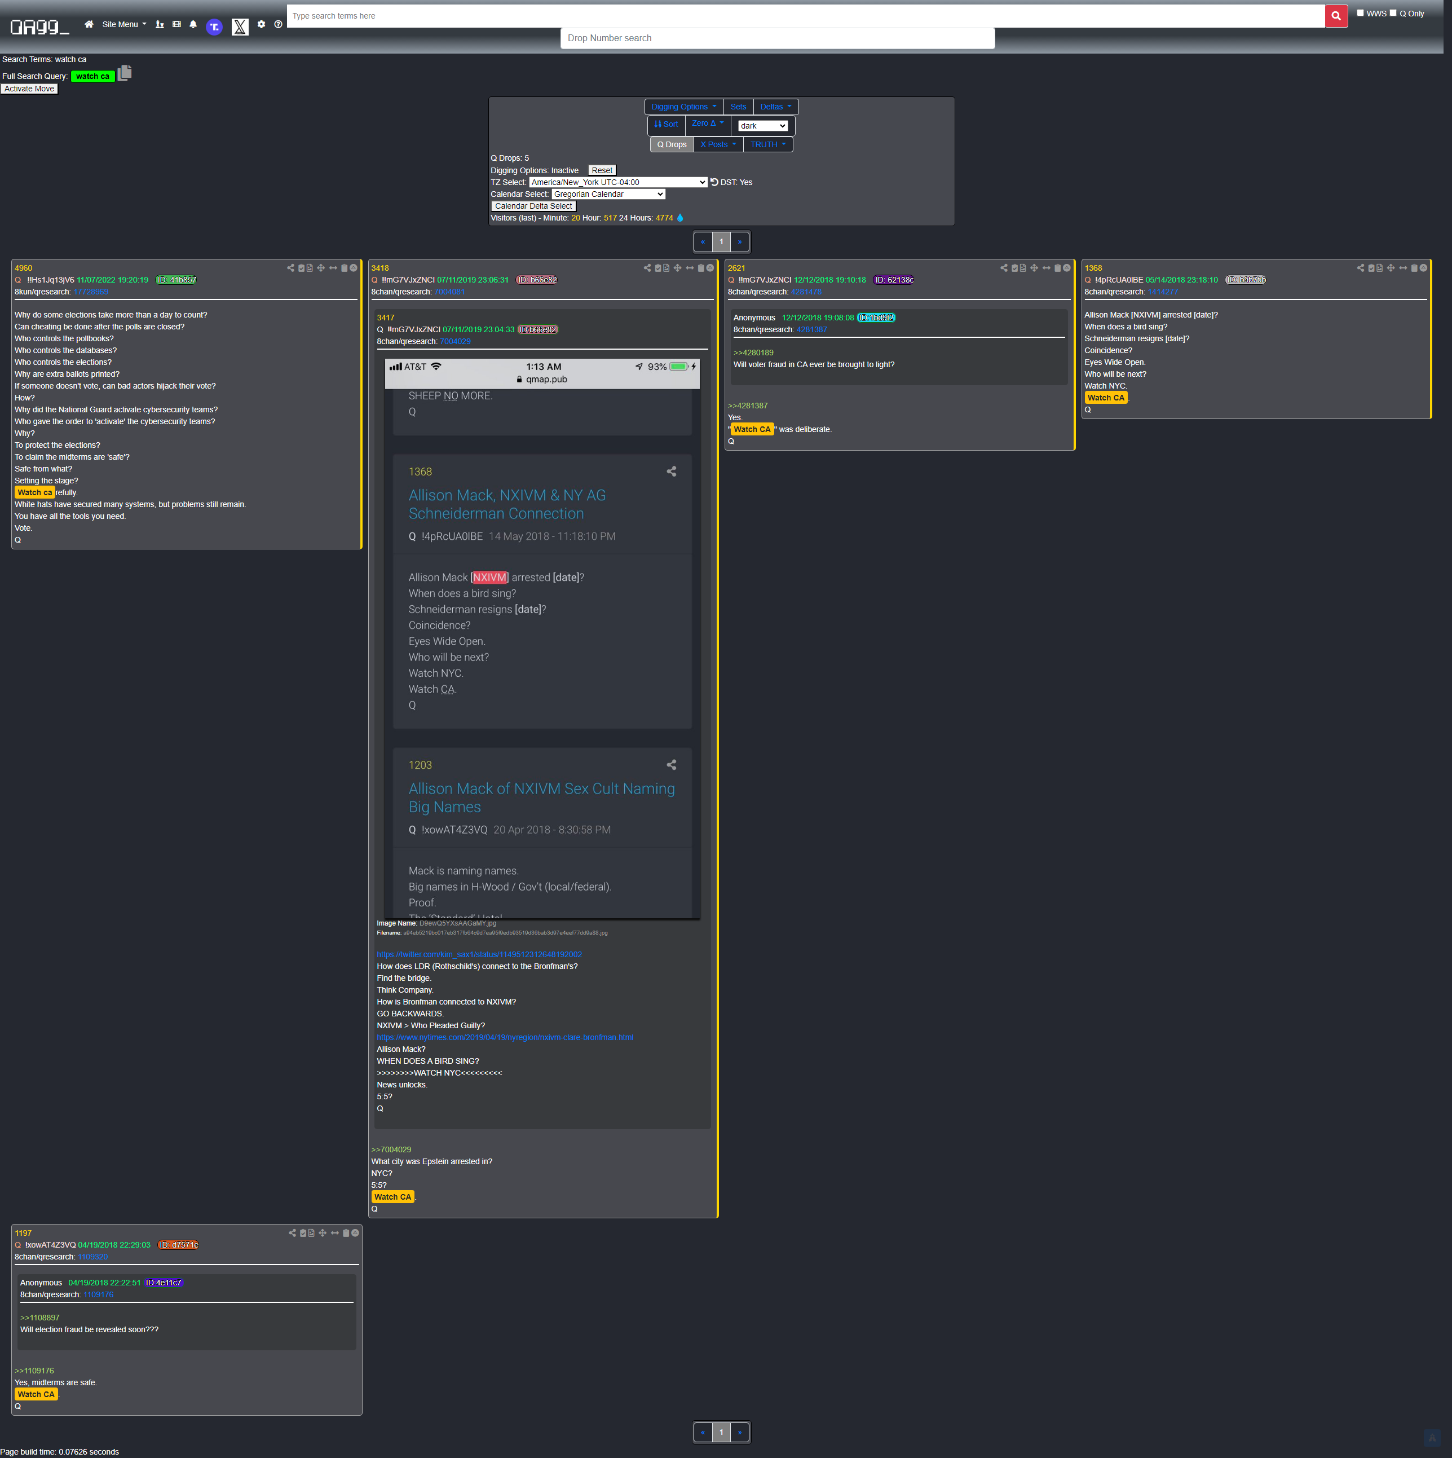Go to page 1 in top pagination
Image resolution: width=1452 pixels, height=1458 pixels.
point(721,241)
